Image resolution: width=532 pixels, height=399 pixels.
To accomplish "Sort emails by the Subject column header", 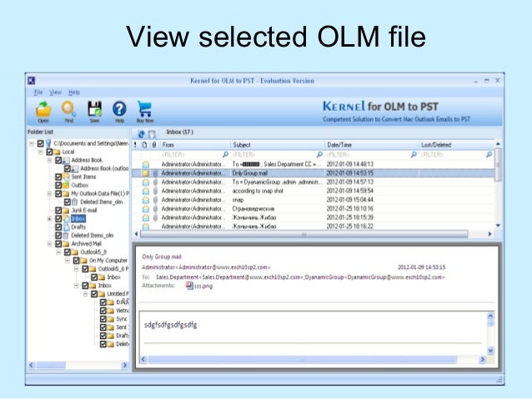I will click(278, 145).
